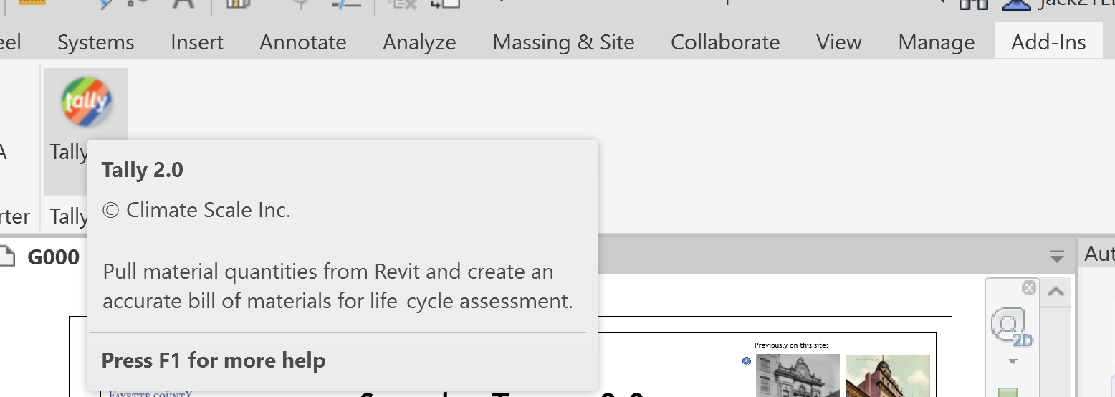This screenshot has width=1115, height=397.
Task: Select the black-and-white building photo
Action: click(x=798, y=375)
